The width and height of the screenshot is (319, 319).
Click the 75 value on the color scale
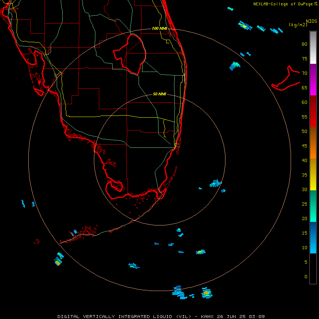(x=304, y=58)
